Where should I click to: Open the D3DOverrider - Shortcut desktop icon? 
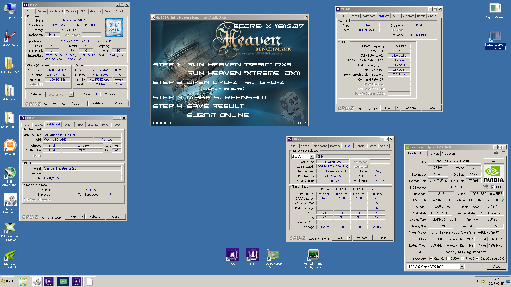tap(10, 231)
